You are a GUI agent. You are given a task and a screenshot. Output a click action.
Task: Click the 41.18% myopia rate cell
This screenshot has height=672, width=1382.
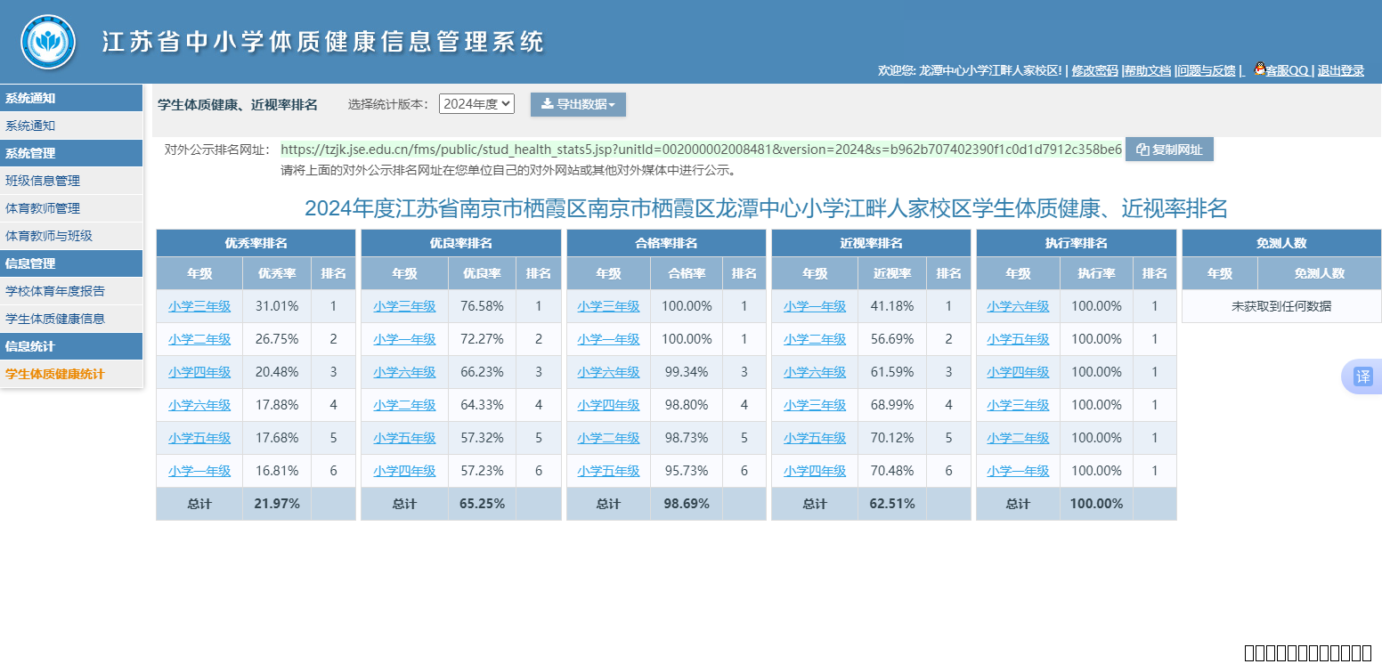click(892, 306)
